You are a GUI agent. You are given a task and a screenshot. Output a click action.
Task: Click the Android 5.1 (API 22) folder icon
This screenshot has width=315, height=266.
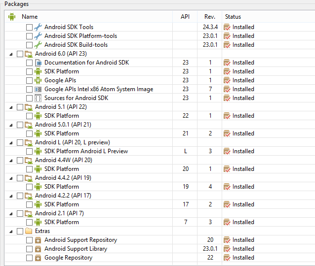(x=29, y=107)
